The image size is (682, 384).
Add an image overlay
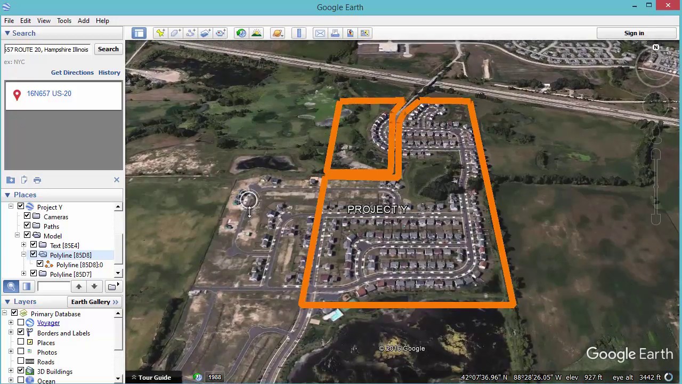point(205,33)
